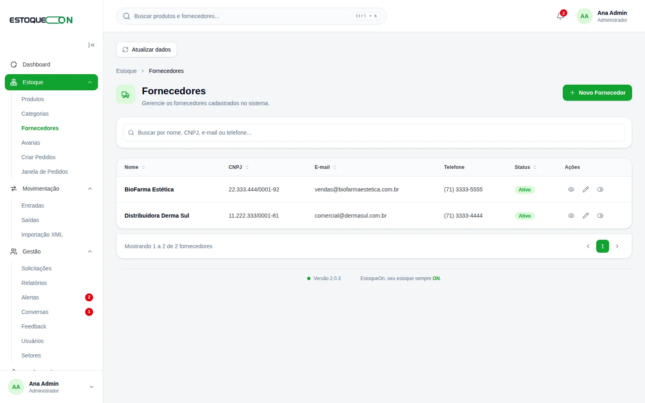Open notifications bell in header
Image resolution: width=645 pixels, height=403 pixels.
560,16
